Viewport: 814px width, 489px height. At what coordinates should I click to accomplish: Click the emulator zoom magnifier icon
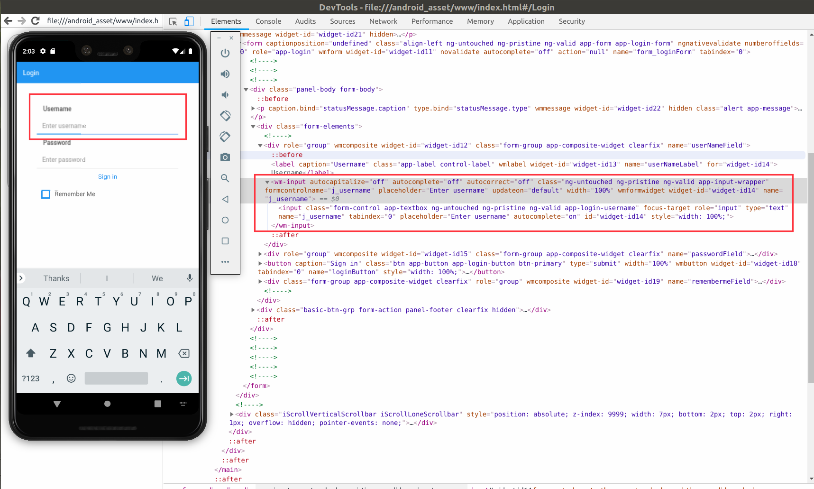click(225, 178)
